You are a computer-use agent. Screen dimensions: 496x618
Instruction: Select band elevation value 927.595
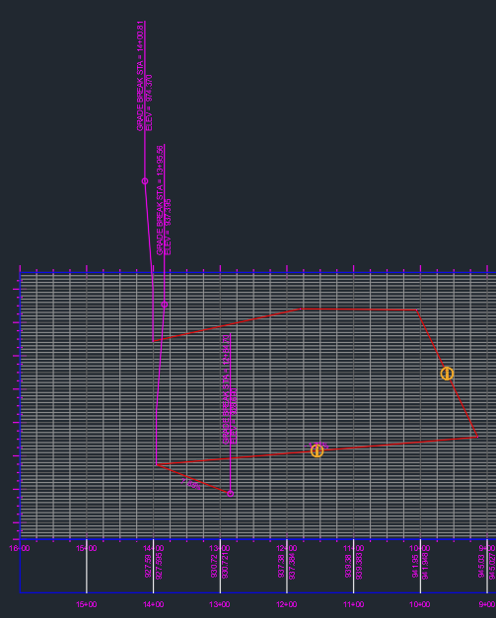[159, 566]
